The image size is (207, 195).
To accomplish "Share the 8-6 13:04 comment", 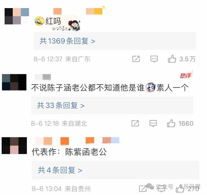I will [143, 189].
